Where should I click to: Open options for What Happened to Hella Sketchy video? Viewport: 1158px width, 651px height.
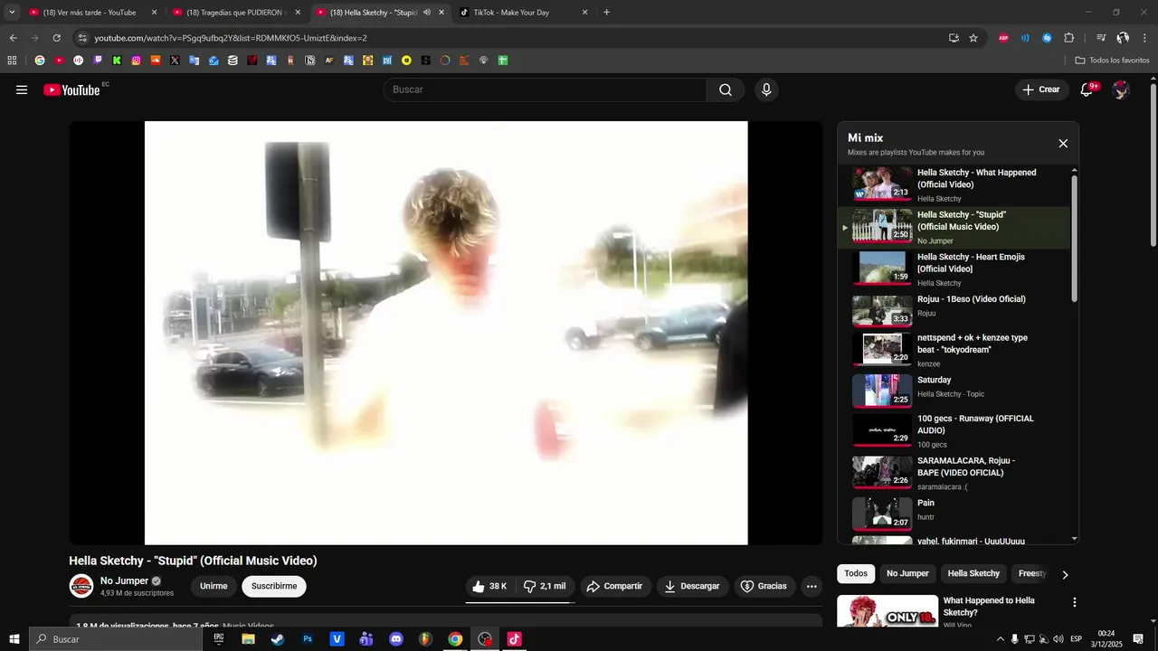[1075, 602]
